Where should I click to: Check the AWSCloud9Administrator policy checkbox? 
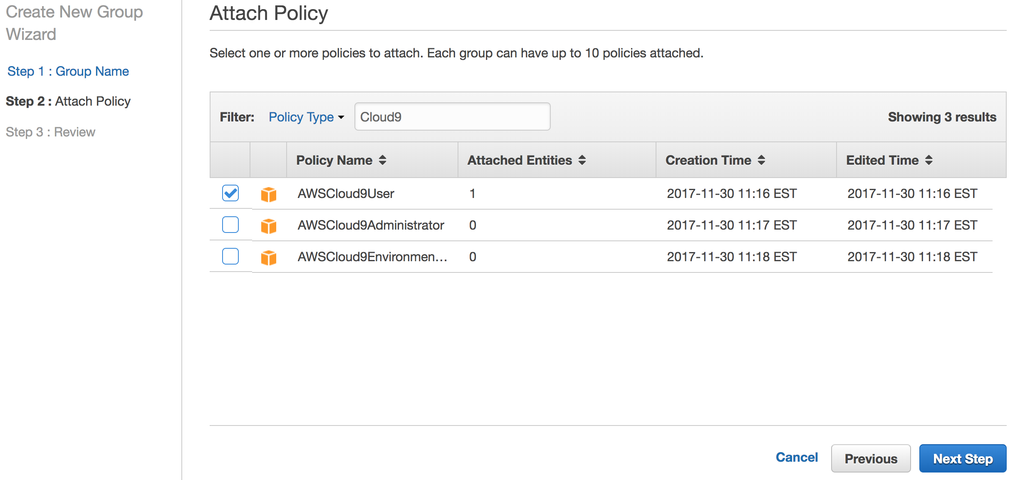[230, 225]
